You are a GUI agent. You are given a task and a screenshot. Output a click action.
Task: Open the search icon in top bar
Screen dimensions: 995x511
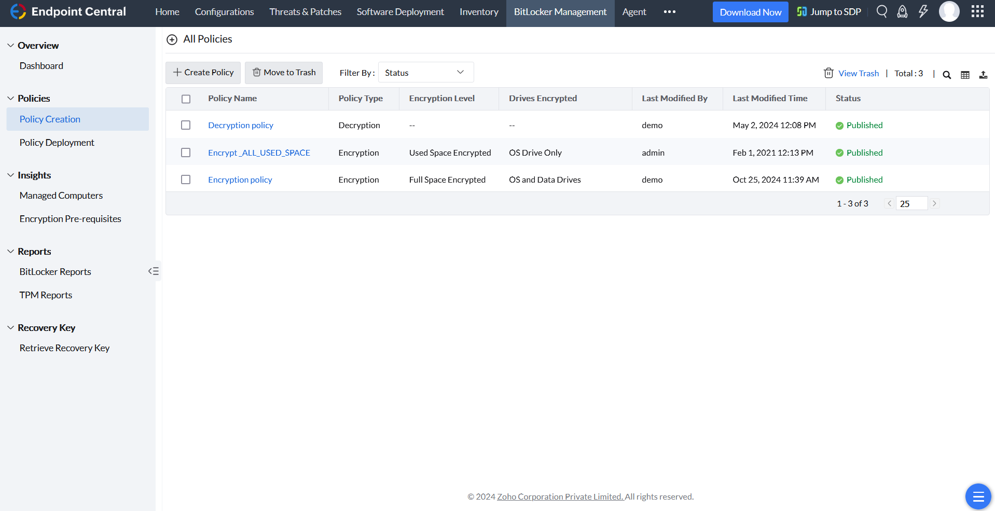[x=881, y=11]
